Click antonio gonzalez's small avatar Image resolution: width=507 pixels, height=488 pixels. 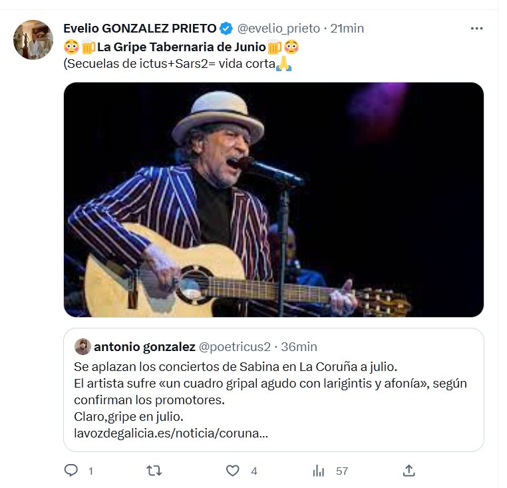pyautogui.click(x=83, y=346)
